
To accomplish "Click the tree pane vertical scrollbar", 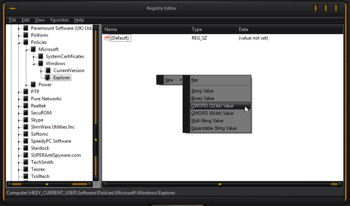I will pos(96,103).
